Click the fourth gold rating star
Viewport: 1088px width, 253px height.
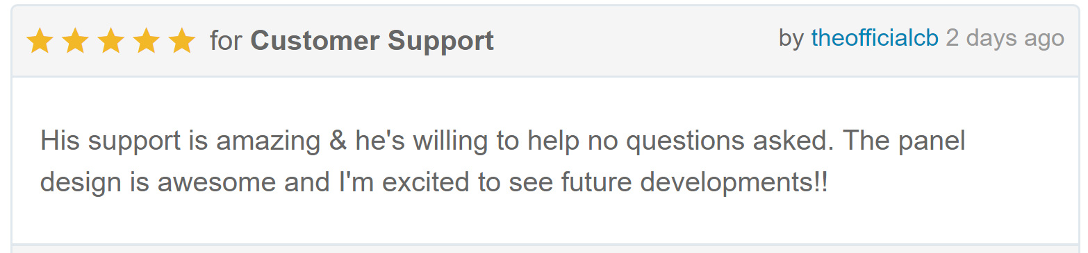146,41
